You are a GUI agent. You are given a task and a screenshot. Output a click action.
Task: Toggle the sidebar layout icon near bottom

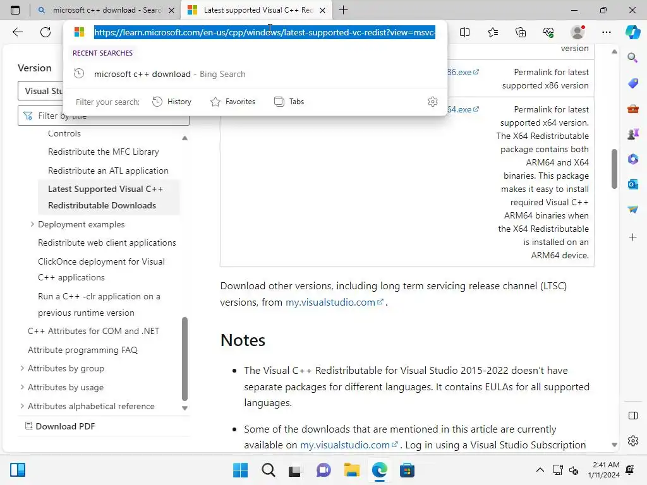[632, 416]
